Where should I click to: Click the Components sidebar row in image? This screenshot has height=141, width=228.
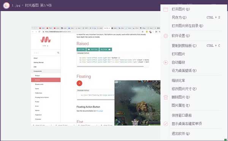pyautogui.click(x=46, y=71)
